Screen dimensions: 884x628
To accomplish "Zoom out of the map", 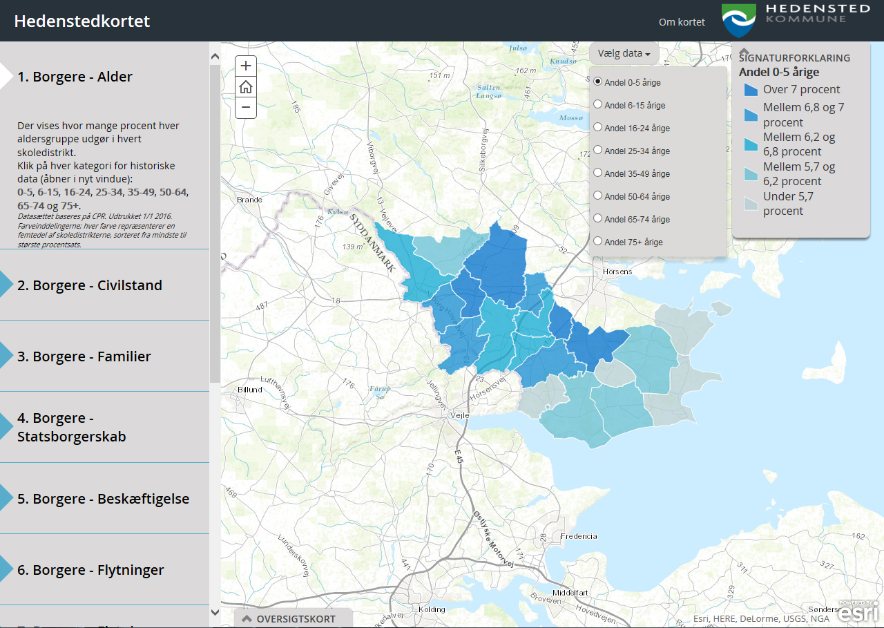I will (x=246, y=108).
